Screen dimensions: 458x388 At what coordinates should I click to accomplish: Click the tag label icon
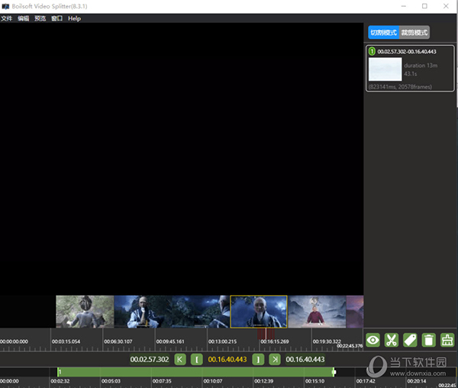click(x=410, y=340)
